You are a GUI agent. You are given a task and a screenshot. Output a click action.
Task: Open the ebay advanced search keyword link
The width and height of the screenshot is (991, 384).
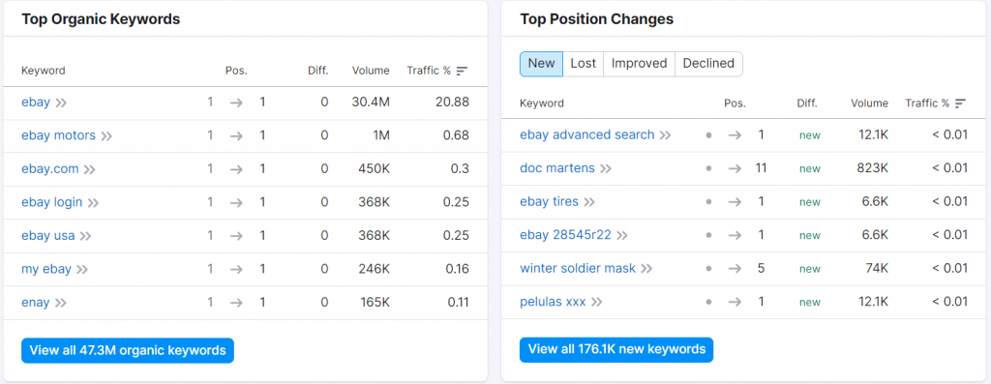587,135
